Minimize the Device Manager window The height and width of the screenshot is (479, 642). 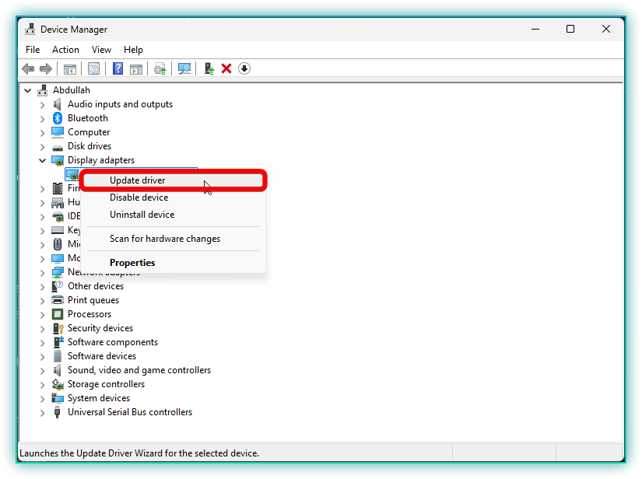(535, 29)
